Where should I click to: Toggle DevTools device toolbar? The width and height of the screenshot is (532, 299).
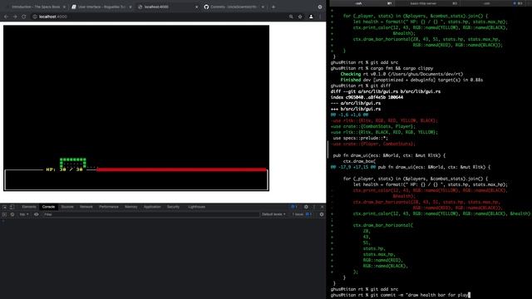[x=12, y=207]
